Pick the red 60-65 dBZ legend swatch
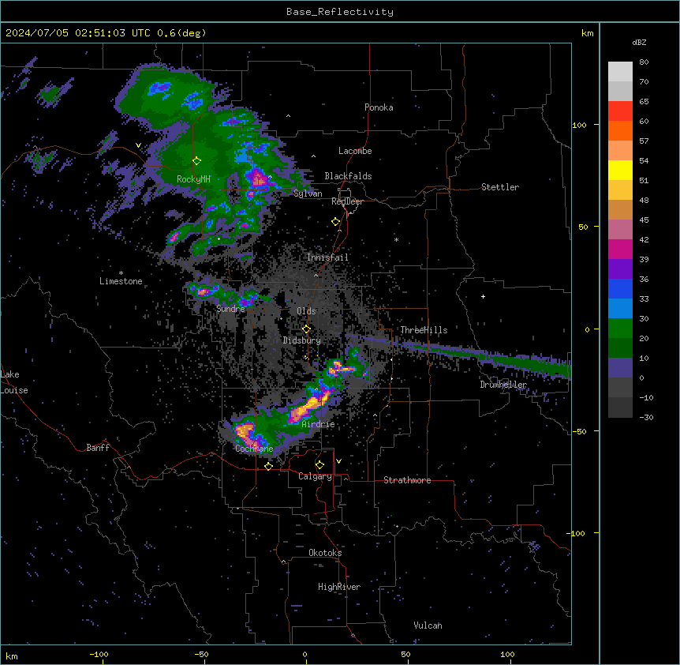Viewport: 680px width, 665px height. (x=620, y=111)
